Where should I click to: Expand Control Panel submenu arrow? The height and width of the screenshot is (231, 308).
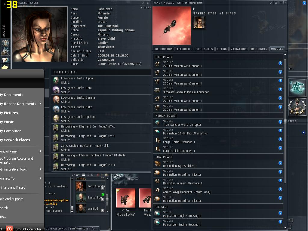[41, 151]
